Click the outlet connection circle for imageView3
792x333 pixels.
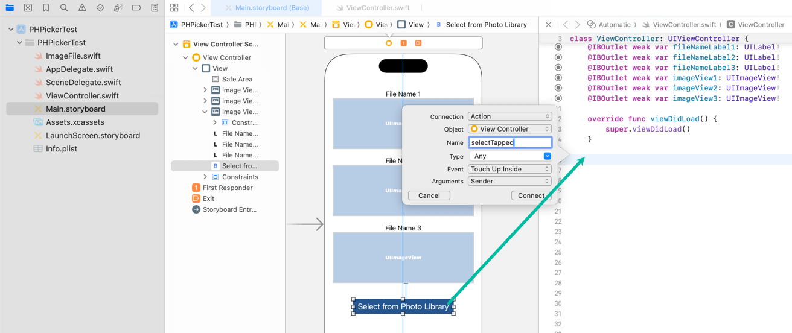pyautogui.click(x=558, y=98)
